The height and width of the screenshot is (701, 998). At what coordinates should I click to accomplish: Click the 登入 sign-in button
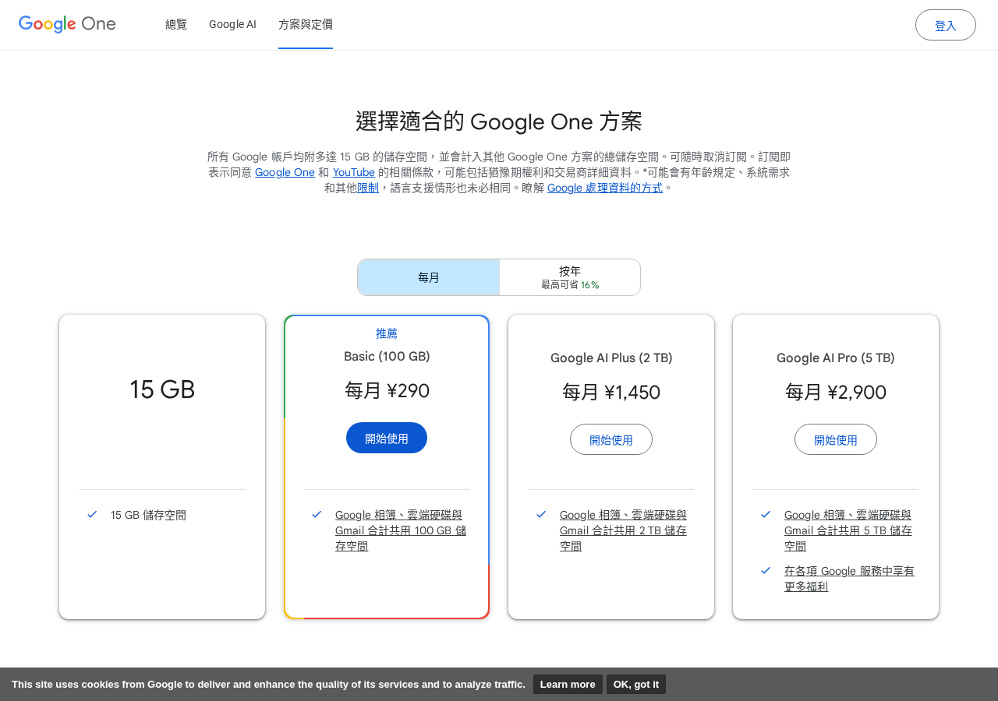click(946, 25)
